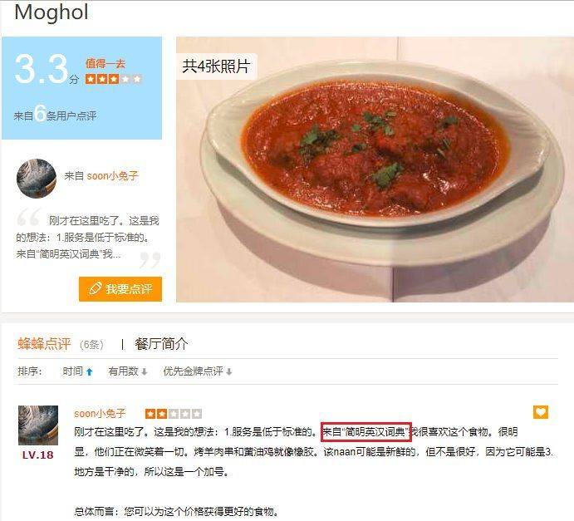
Task: Open soon小兔子 profile link in summary
Action: coord(112,176)
